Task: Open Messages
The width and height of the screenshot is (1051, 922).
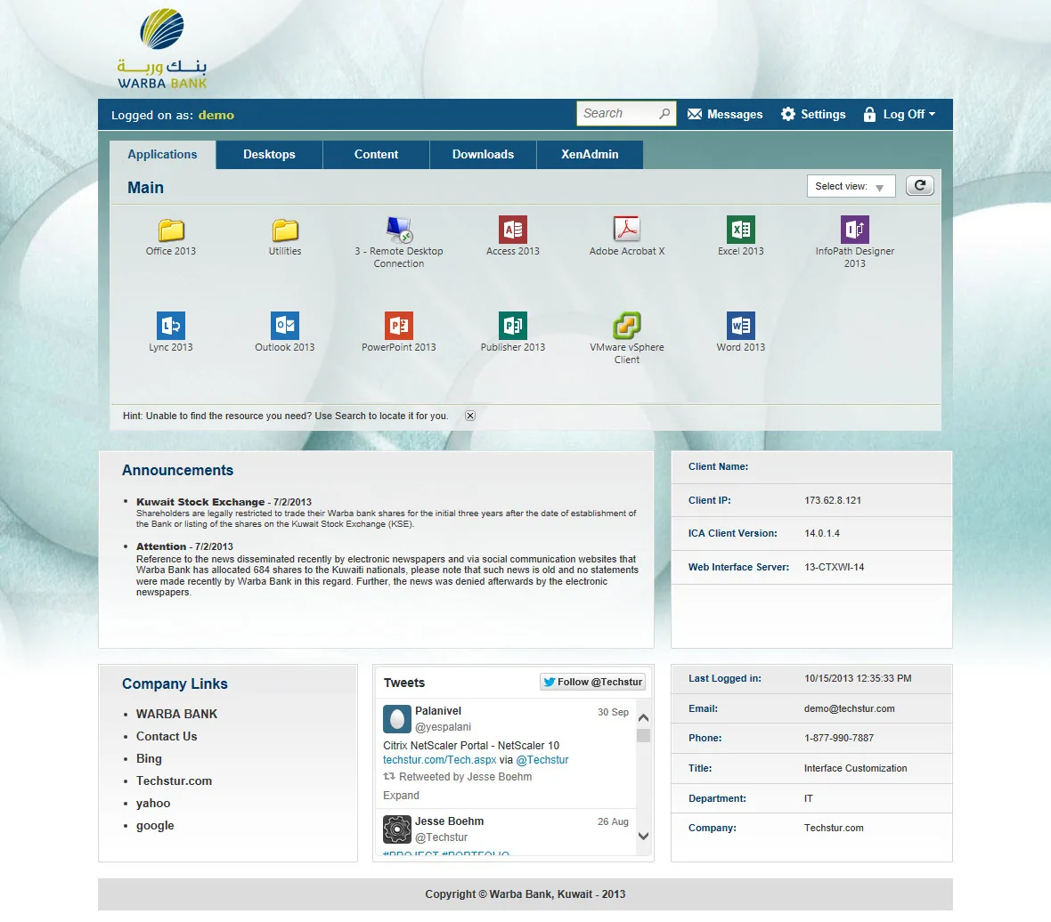Action: click(x=725, y=115)
